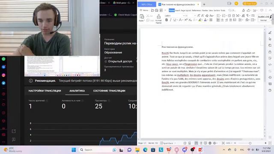
Task: Apply subscript formatting
Action: pyautogui.click(x=190, y=20)
